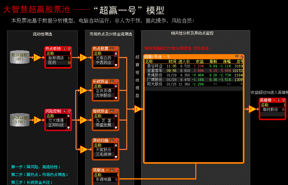
Task: Click 名称 header in 超赢1号池 table
Action: (x=149, y=62)
